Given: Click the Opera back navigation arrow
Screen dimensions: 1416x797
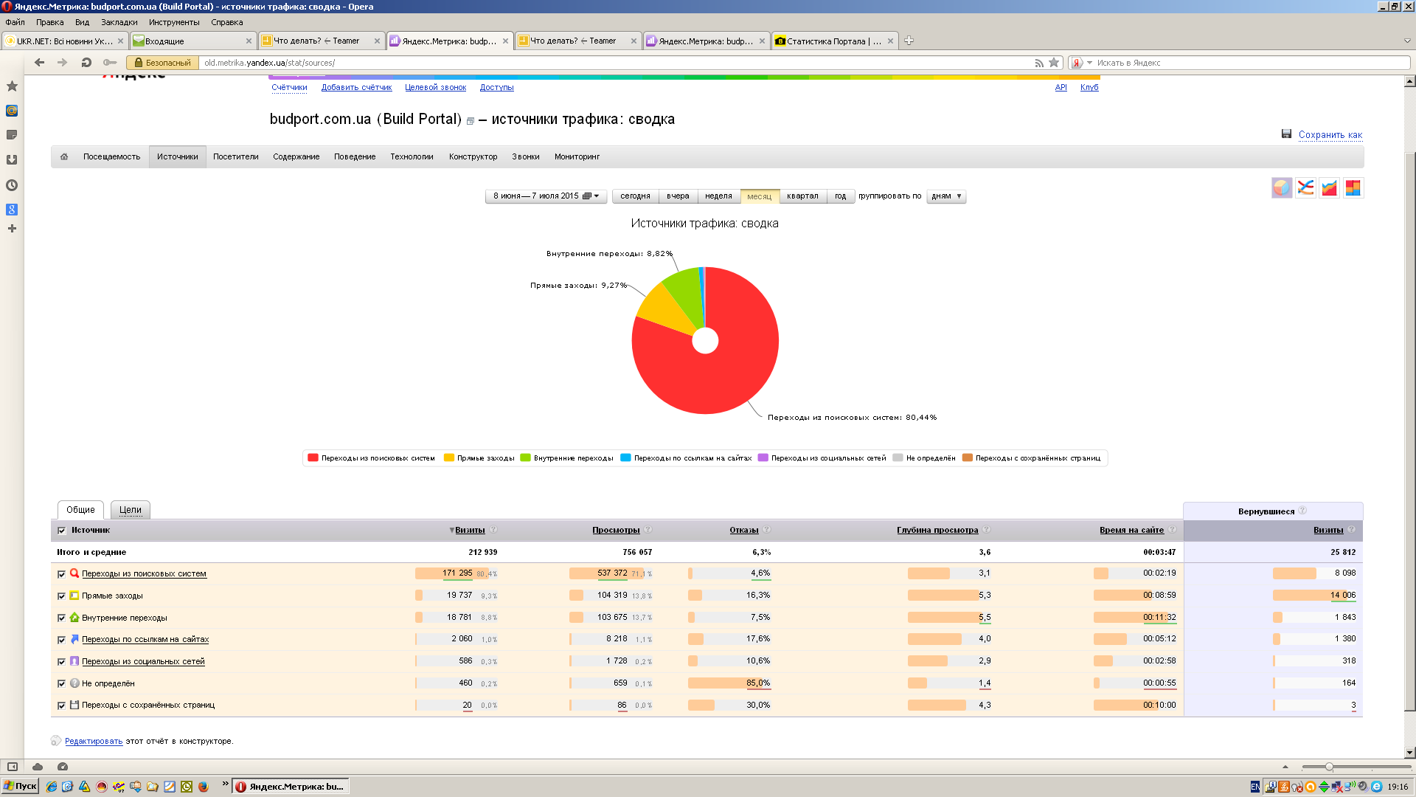Looking at the screenshot, I should [x=40, y=63].
